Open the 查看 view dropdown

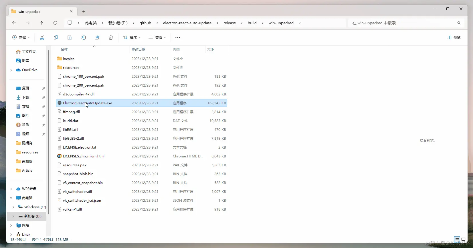coord(157,37)
